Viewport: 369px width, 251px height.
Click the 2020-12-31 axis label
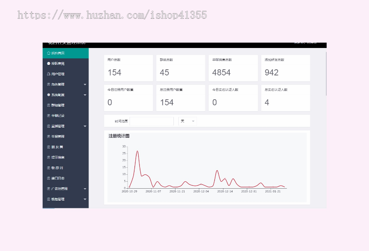point(249,192)
